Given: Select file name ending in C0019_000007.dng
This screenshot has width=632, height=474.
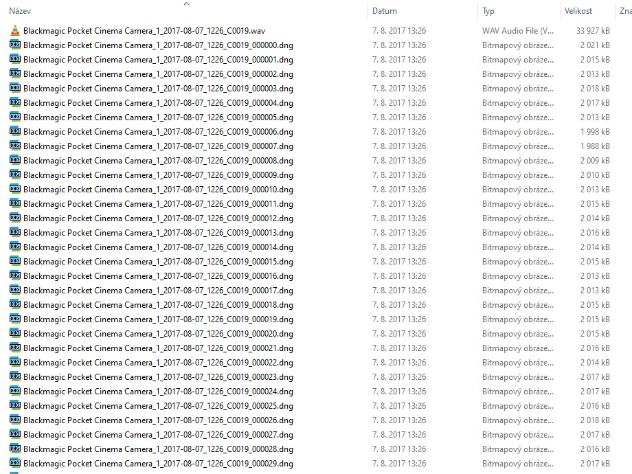Looking at the screenshot, I should click(158, 146).
